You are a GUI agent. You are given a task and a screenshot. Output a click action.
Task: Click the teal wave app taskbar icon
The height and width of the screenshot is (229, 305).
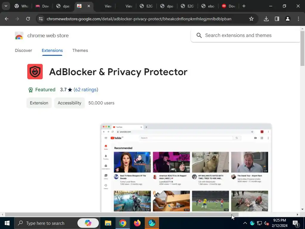[152, 223]
